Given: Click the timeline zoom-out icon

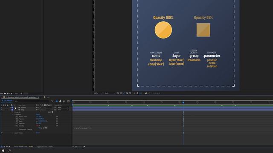Looking at the screenshot, I should tap(73, 147).
